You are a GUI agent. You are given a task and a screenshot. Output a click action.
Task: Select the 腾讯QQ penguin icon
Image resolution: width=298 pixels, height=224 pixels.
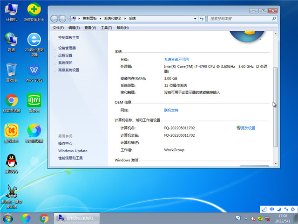11,164
